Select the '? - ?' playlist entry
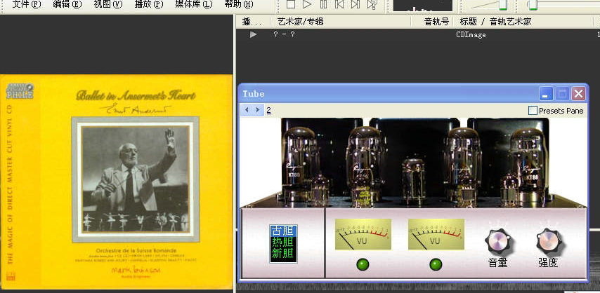 click(x=284, y=34)
